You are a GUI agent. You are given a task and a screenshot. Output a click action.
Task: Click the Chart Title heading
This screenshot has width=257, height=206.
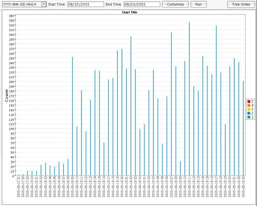tap(129, 12)
